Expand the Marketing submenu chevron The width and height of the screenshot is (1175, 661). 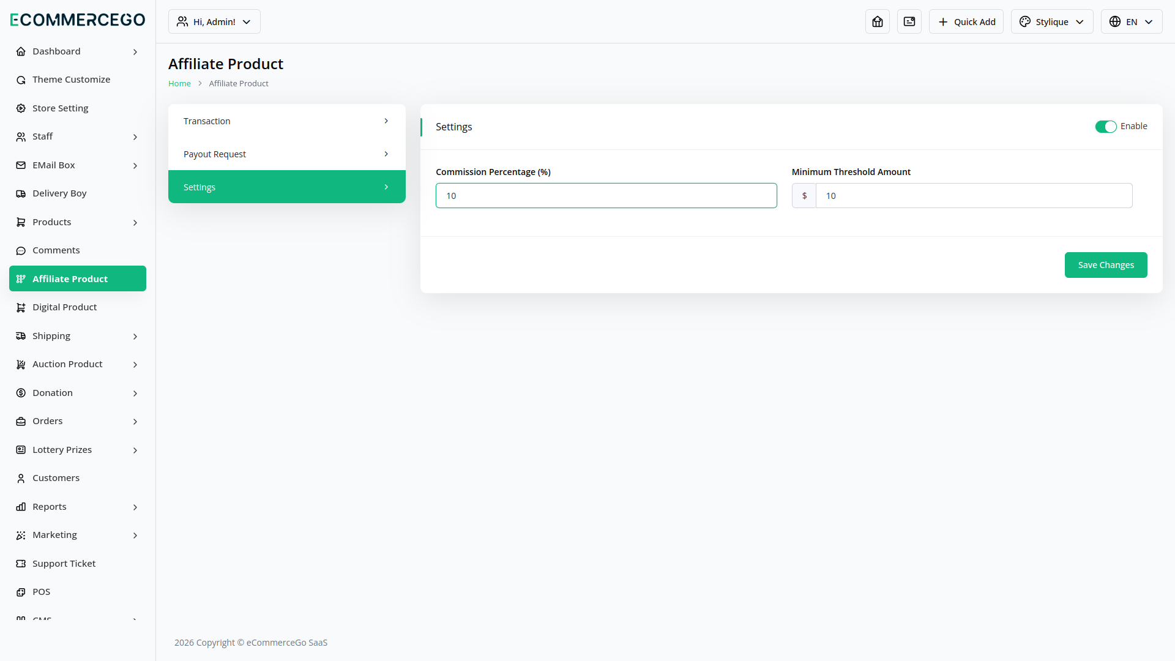pos(135,536)
